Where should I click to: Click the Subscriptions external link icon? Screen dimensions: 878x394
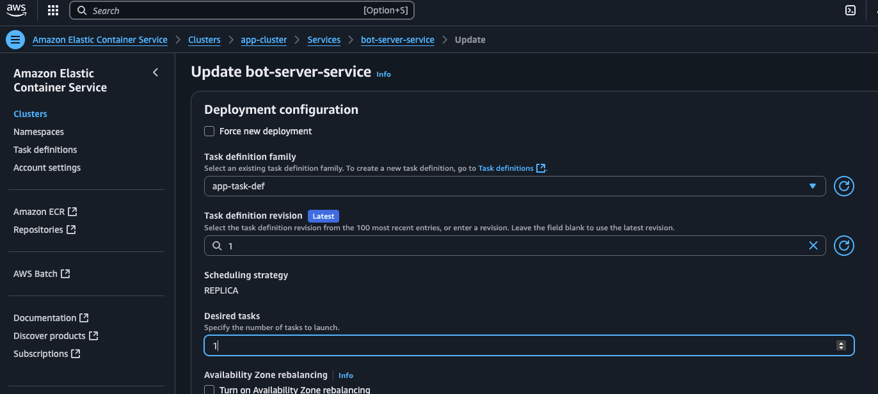(76, 354)
